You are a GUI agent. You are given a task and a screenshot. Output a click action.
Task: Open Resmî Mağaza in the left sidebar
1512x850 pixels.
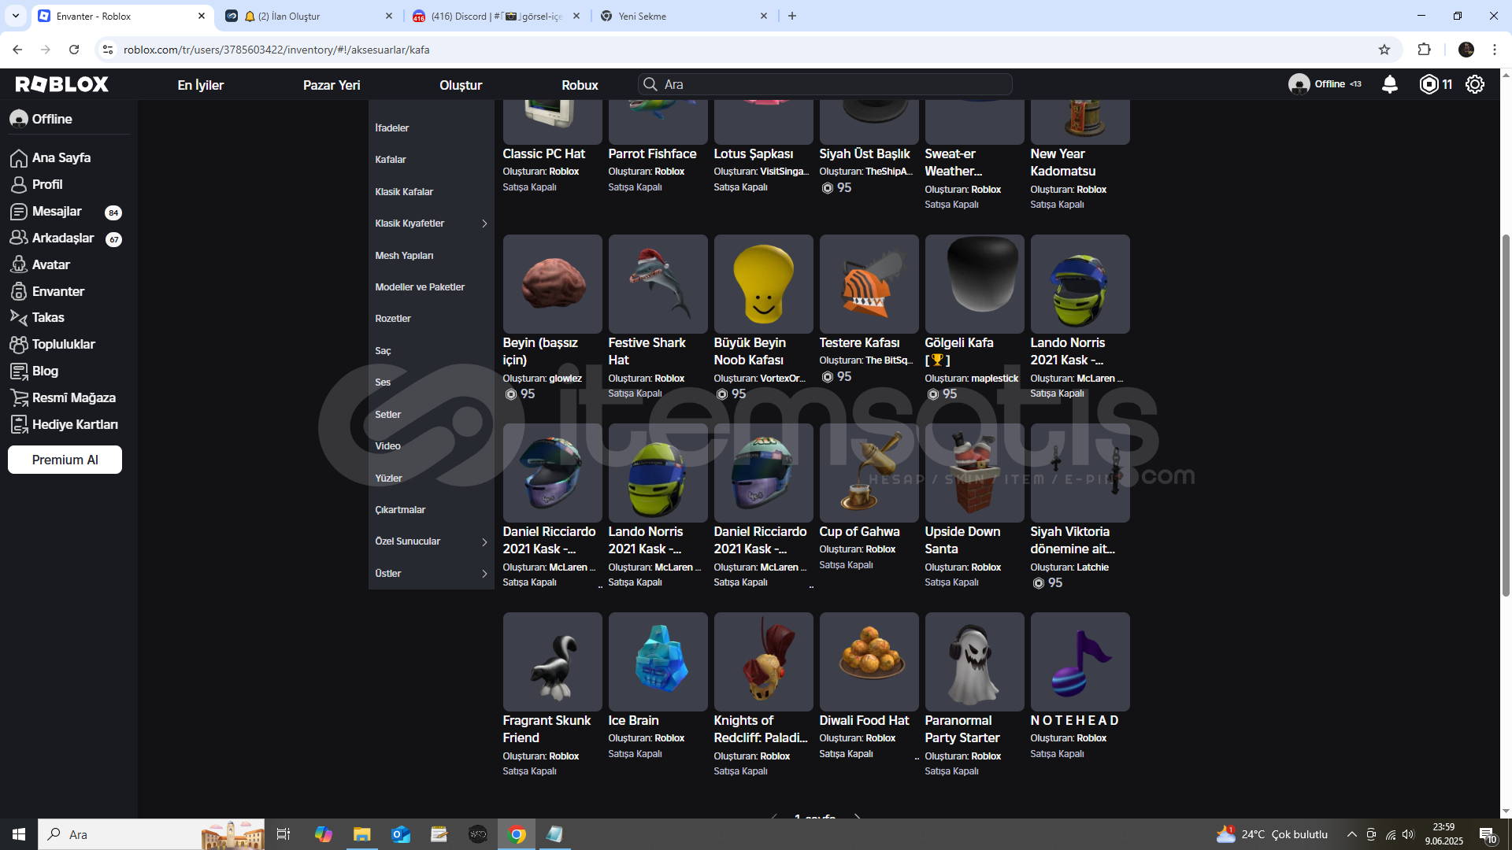coord(73,397)
